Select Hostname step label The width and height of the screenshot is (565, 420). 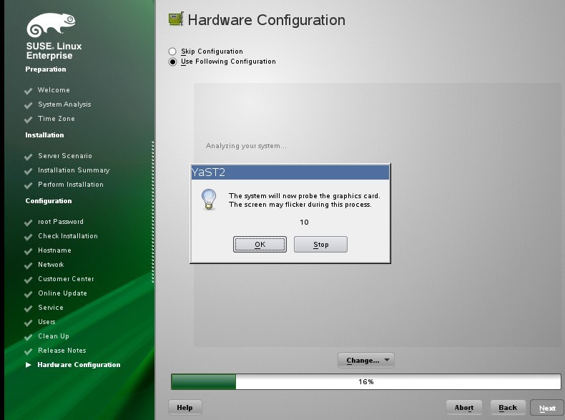[55, 250]
